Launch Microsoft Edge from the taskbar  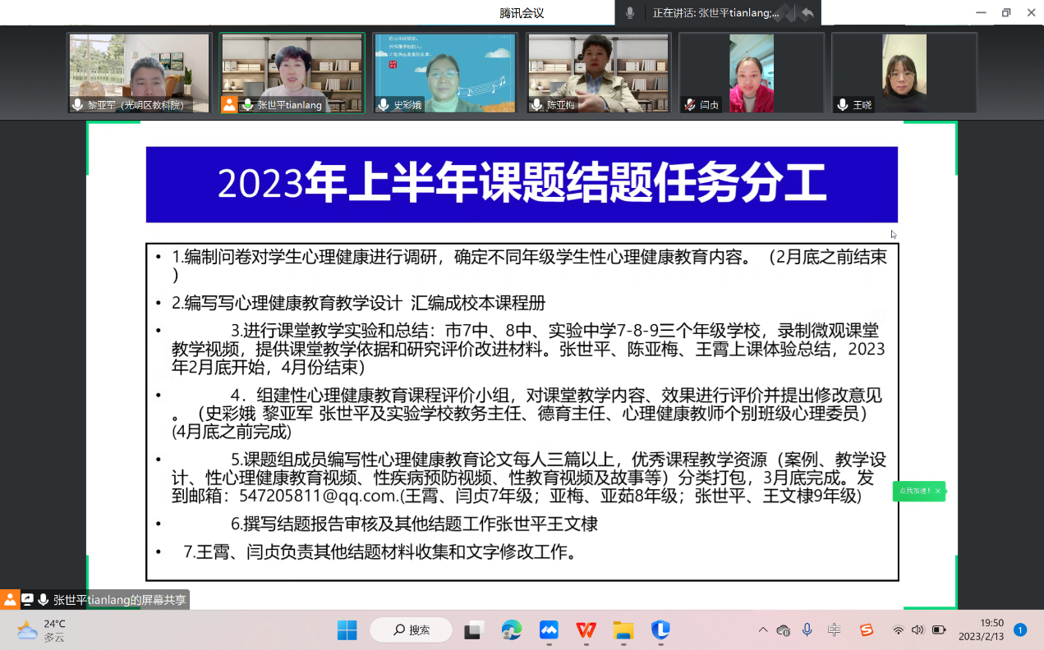coord(511,630)
